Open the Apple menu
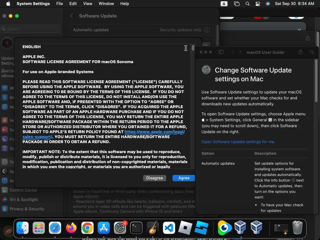Screen dimensions: 320x240 (x=8, y=4)
